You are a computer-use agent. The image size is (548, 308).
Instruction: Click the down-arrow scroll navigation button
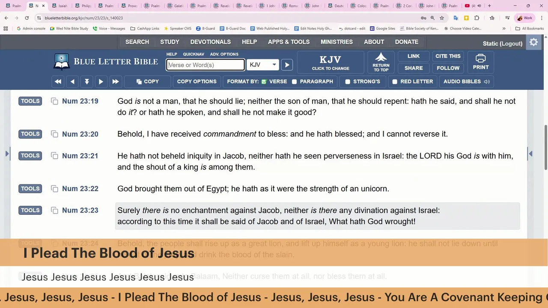(86, 82)
